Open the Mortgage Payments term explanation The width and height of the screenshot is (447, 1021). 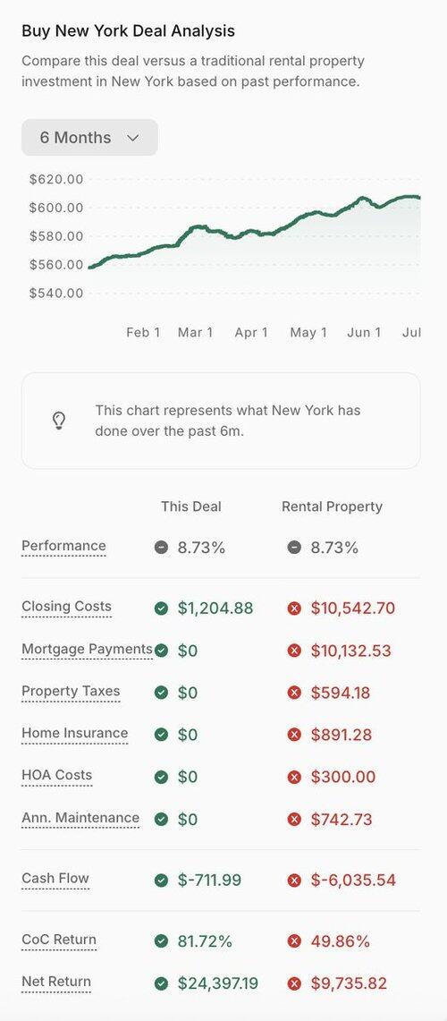(88, 649)
